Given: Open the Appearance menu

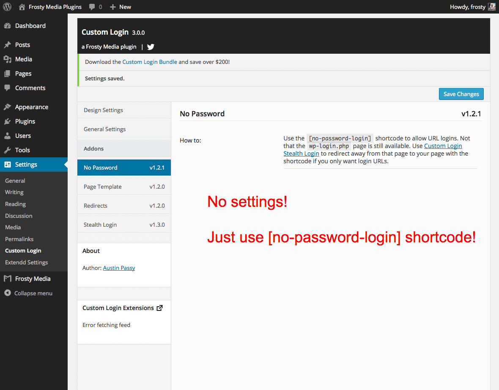Looking at the screenshot, I should point(34,107).
